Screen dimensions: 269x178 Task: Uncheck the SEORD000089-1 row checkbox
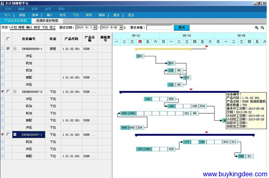8,49
